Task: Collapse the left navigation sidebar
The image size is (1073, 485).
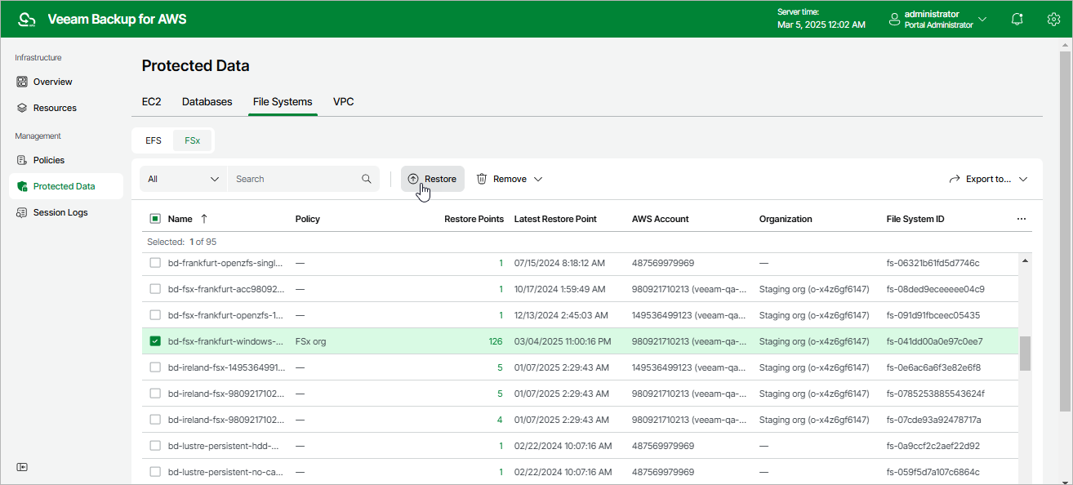Action: point(22,466)
